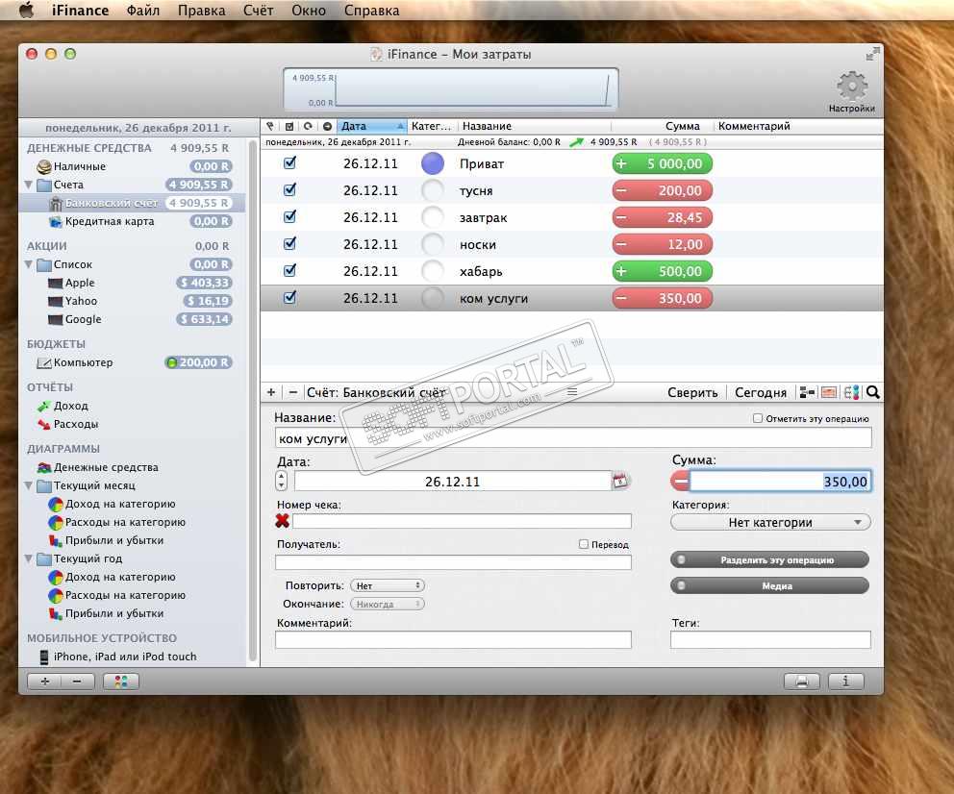Enable the Перевод checkbox
954x794 pixels.
click(x=584, y=544)
